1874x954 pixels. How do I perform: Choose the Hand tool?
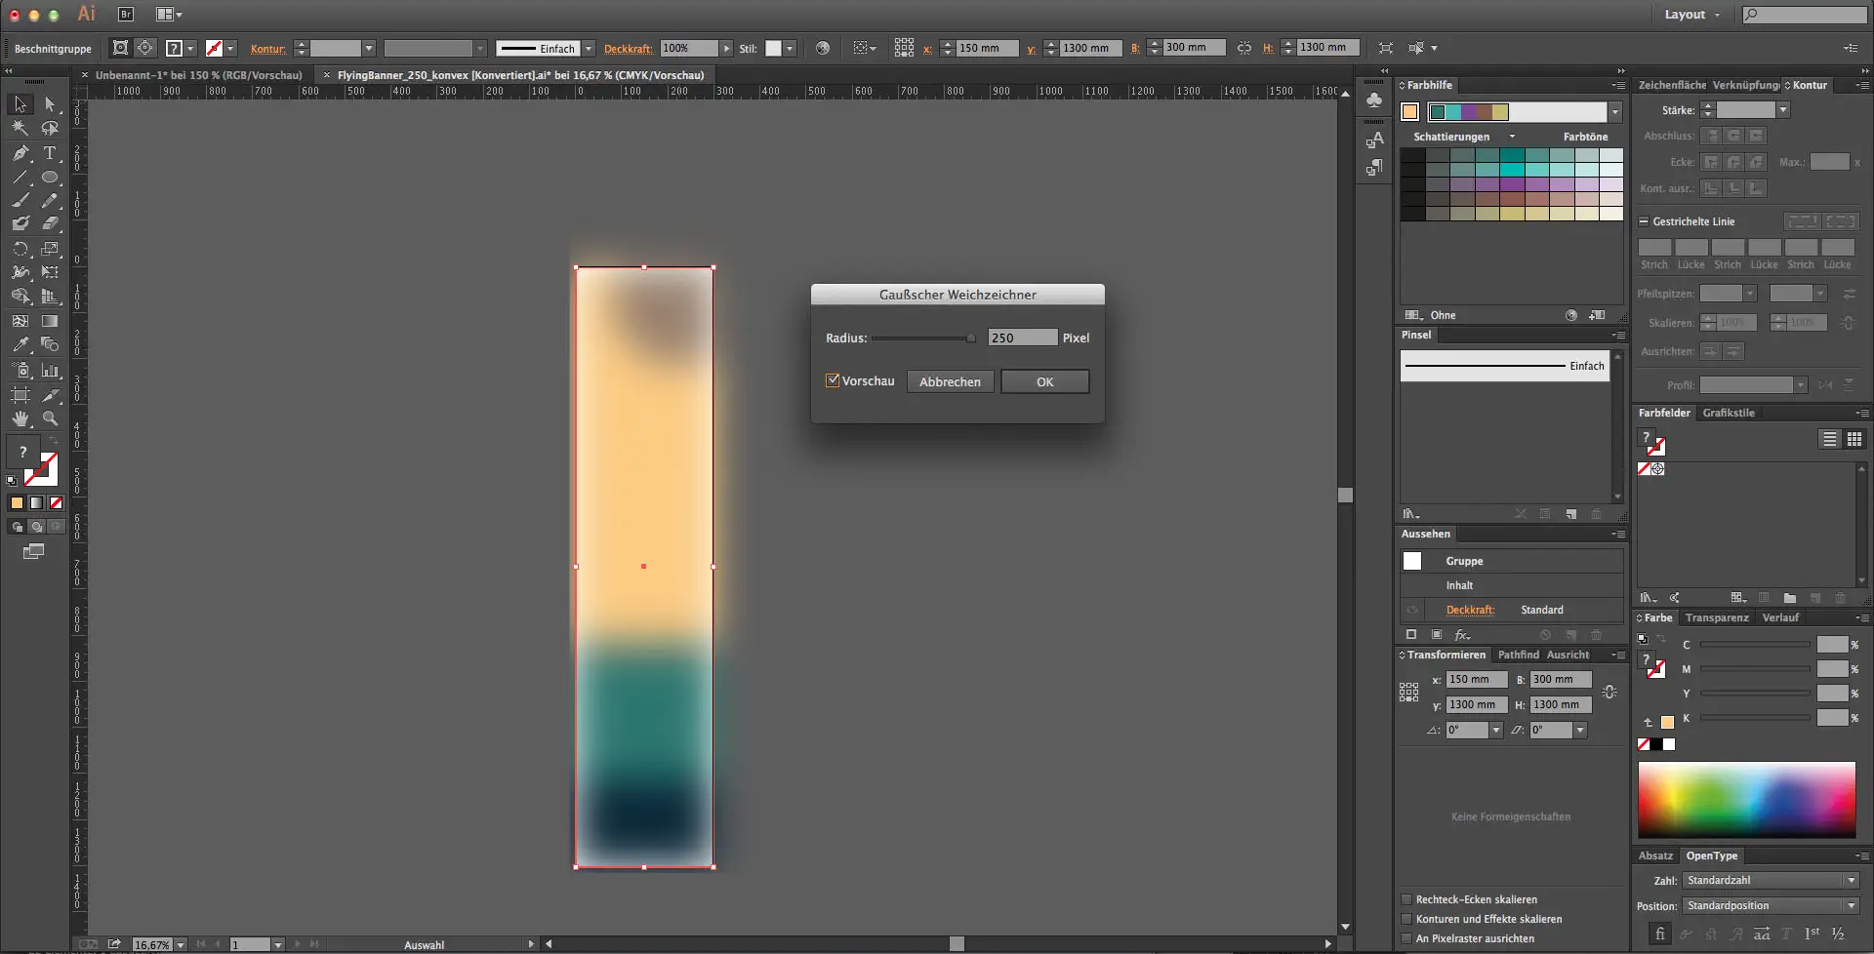pos(20,418)
